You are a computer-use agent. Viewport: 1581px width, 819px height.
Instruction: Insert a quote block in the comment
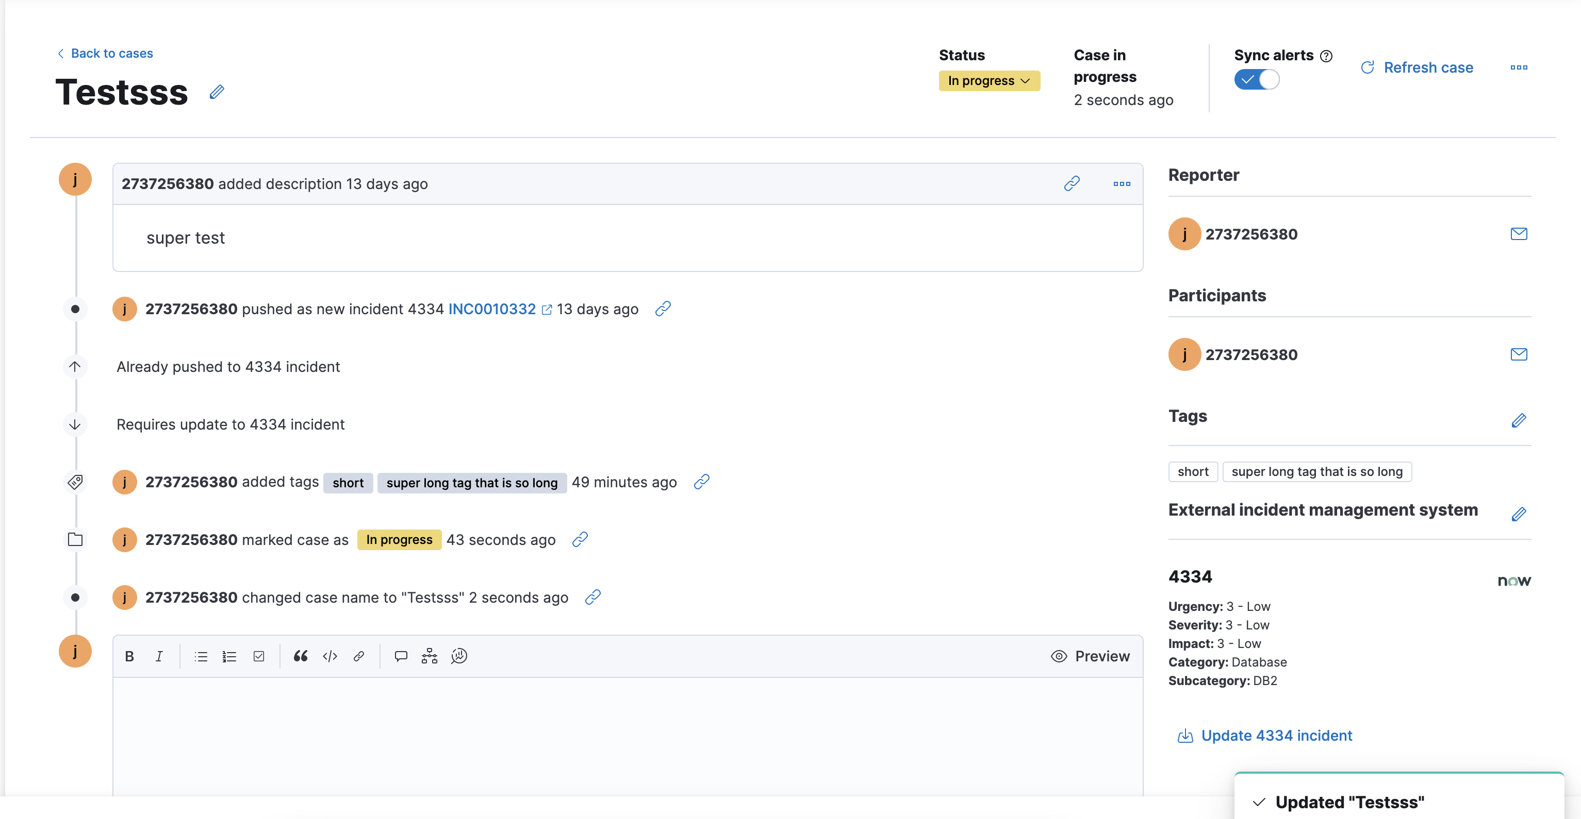[x=300, y=656]
